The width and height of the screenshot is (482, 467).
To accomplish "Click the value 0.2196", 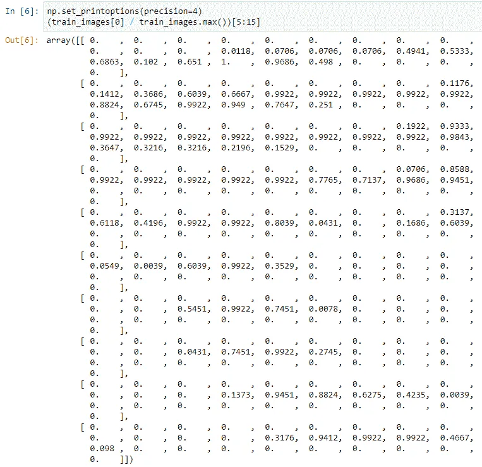I will [x=236, y=148].
